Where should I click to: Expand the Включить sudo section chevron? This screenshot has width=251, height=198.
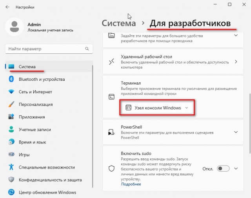[x=236, y=169]
